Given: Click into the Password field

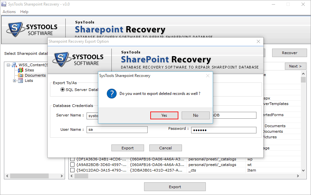Looking at the screenshot, I should pyautogui.click(x=223, y=130).
